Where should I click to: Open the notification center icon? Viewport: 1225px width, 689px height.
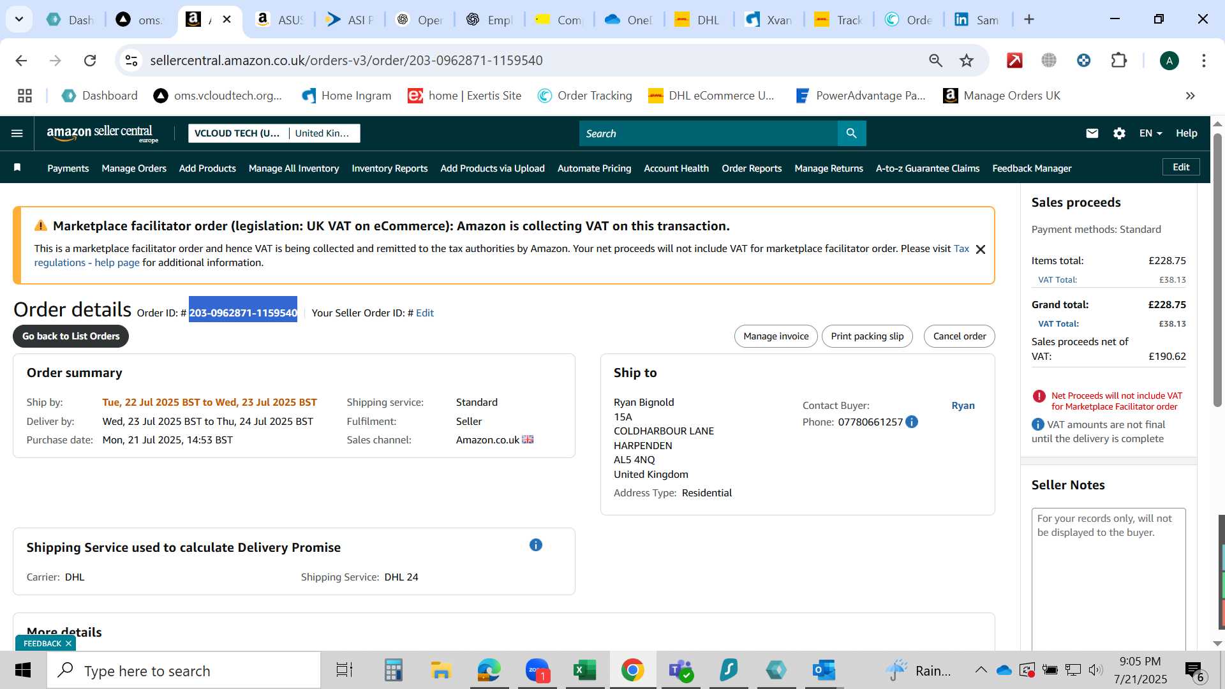pyautogui.click(x=1195, y=671)
